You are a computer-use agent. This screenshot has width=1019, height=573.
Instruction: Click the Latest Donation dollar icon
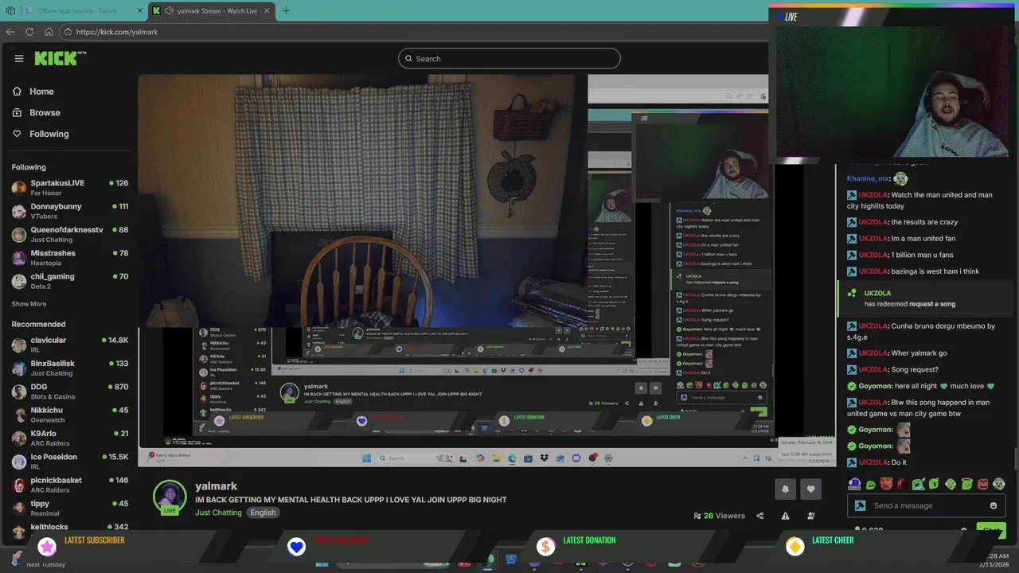tap(545, 546)
